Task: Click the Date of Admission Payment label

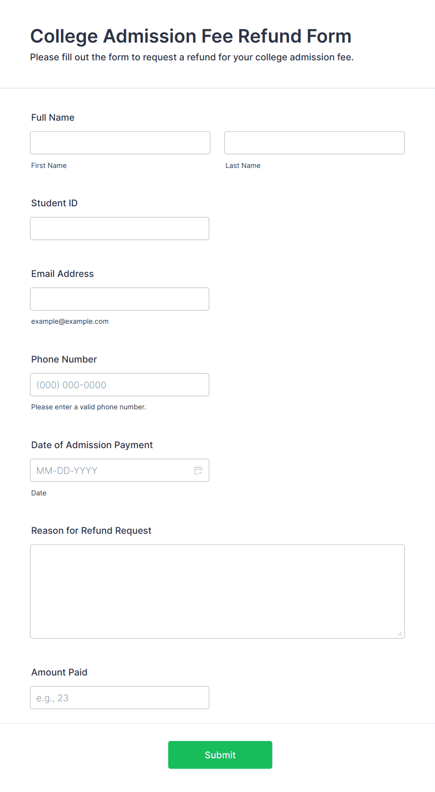Action: [x=92, y=445]
